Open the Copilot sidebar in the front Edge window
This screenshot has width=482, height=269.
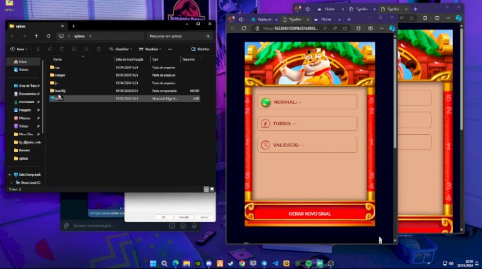point(391,28)
